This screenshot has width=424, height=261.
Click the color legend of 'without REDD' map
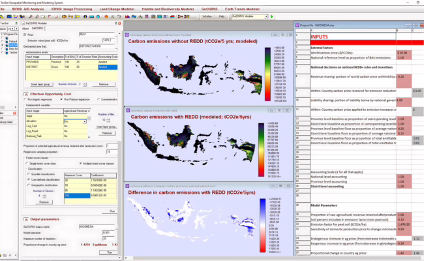click(267, 74)
